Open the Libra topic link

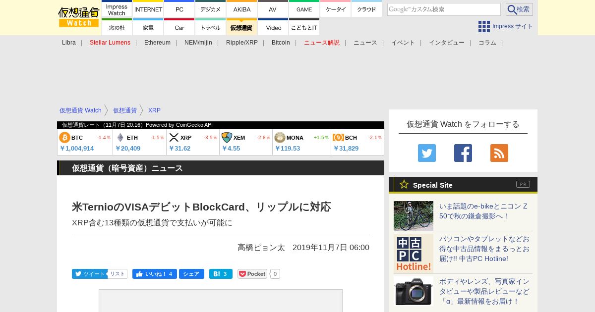pos(69,43)
